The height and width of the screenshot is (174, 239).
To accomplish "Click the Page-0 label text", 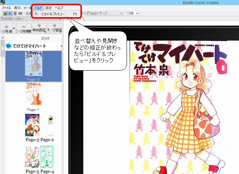I will click(x=33, y=80).
